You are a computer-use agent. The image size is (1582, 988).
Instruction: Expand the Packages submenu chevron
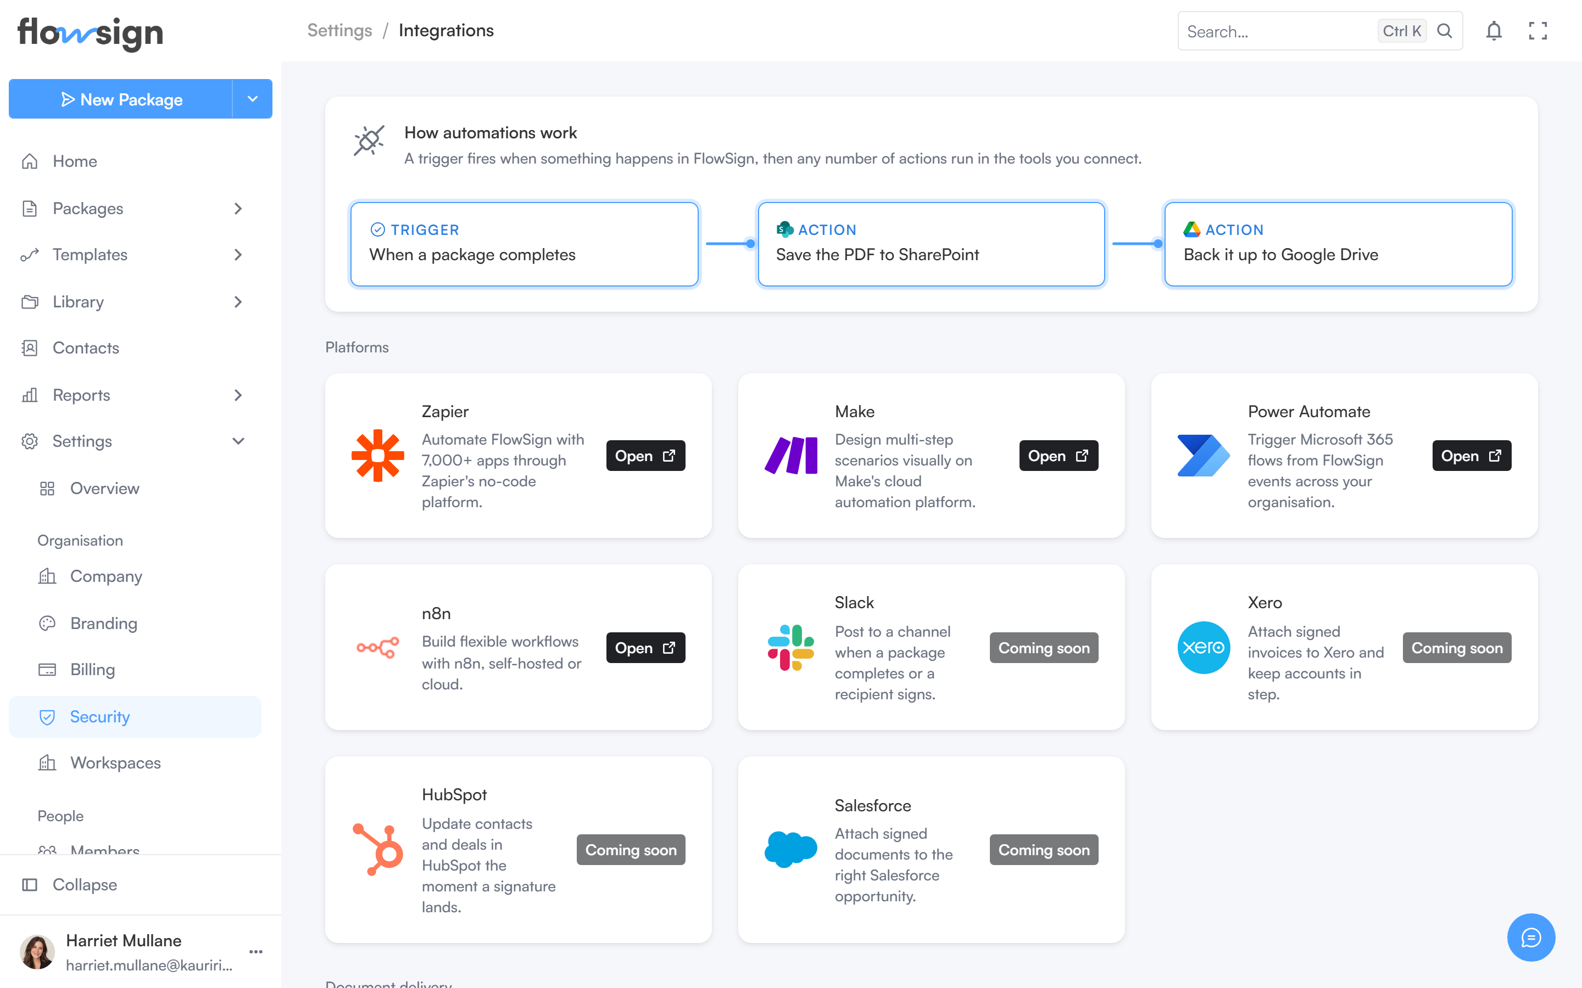(238, 209)
